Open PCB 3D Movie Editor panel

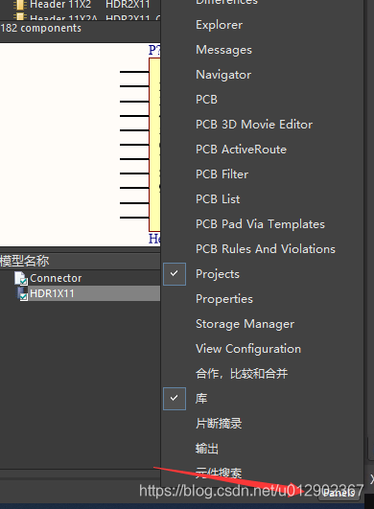pyautogui.click(x=254, y=125)
